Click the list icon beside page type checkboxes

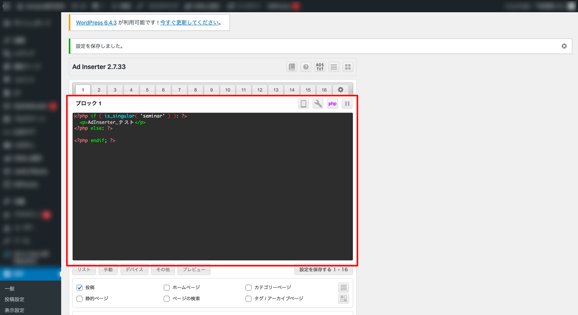[x=344, y=288]
